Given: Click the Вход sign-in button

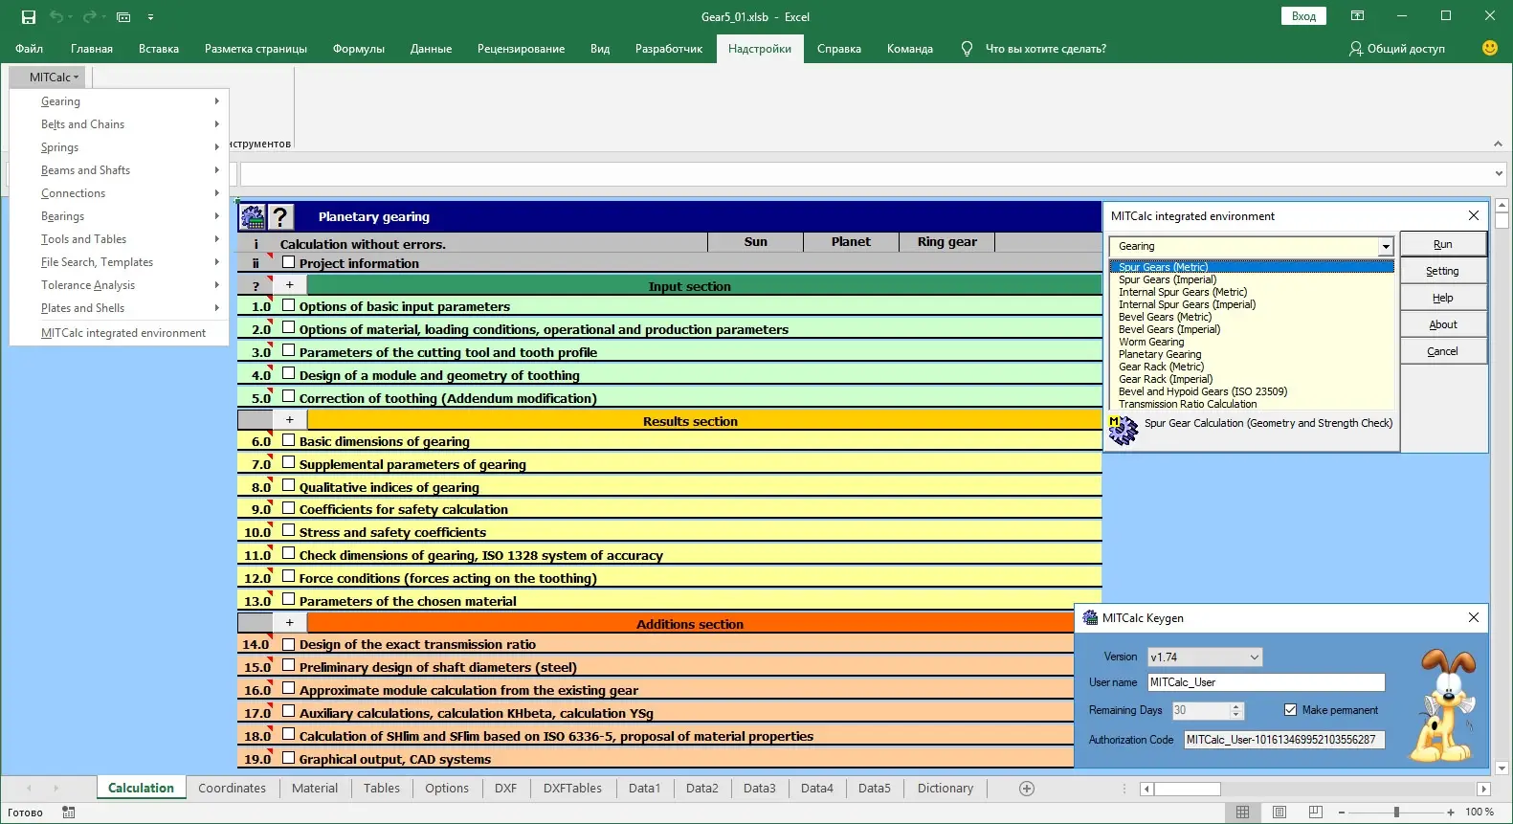Looking at the screenshot, I should point(1303,16).
